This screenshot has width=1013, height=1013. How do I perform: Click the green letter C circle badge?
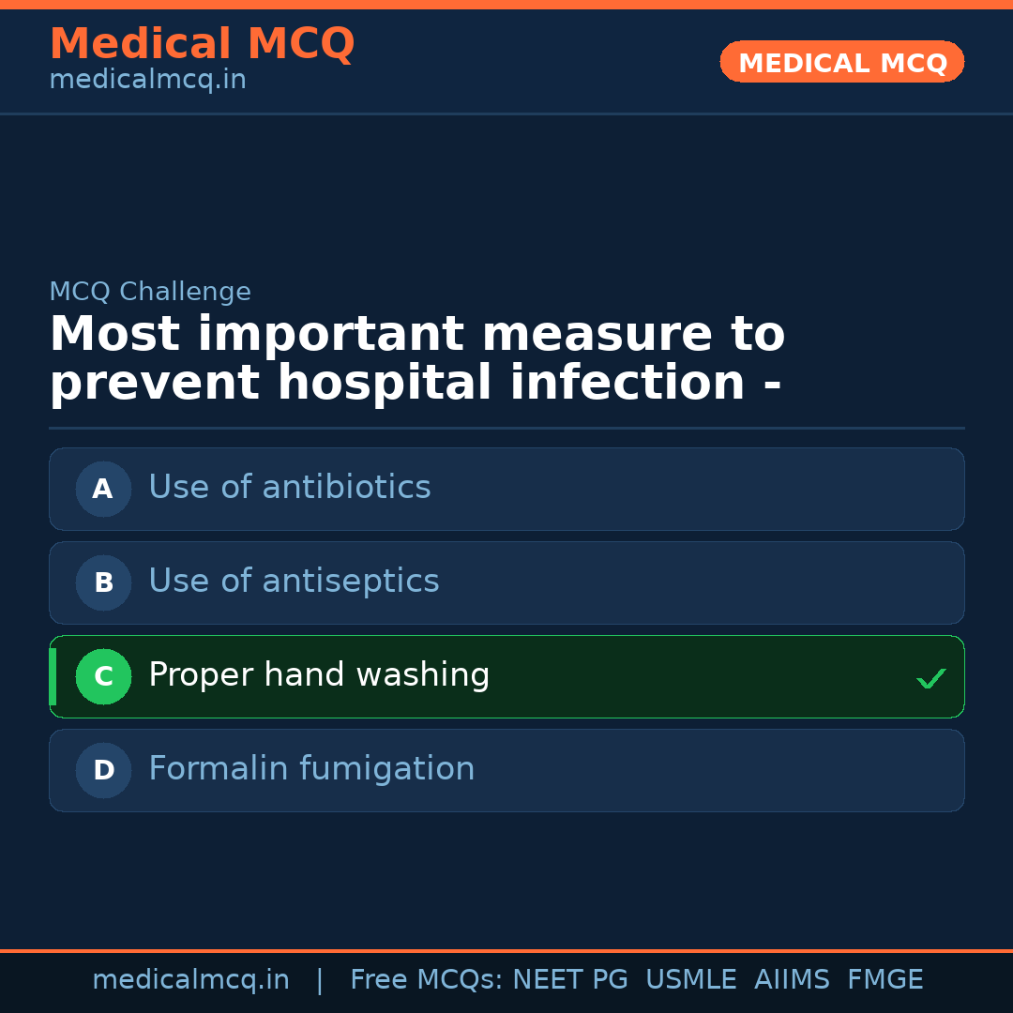click(103, 676)
